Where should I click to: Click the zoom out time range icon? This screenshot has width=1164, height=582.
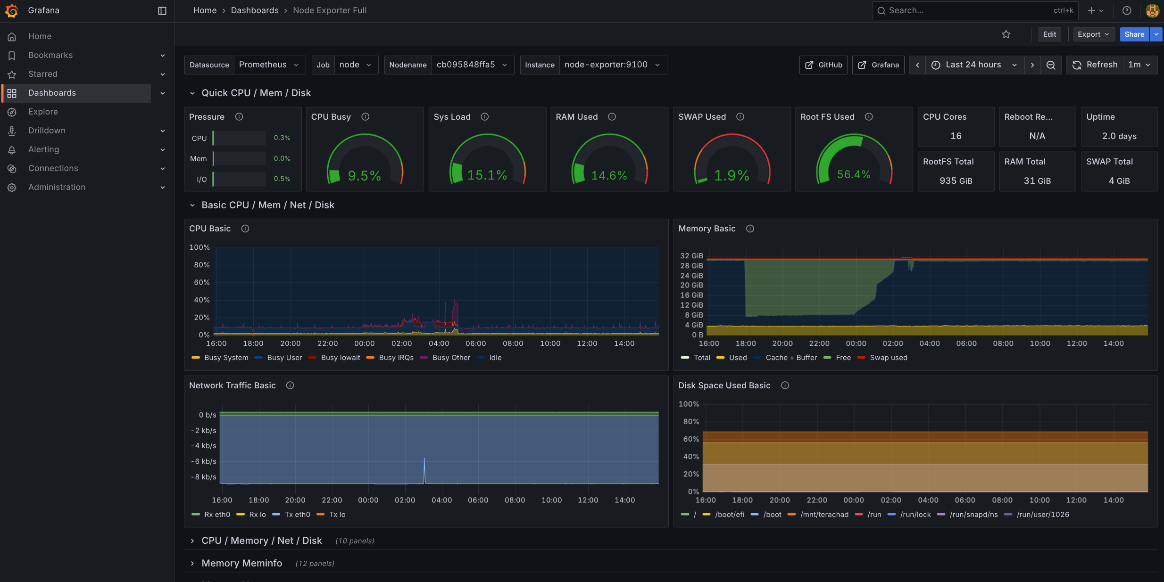tap(1051, 65)
